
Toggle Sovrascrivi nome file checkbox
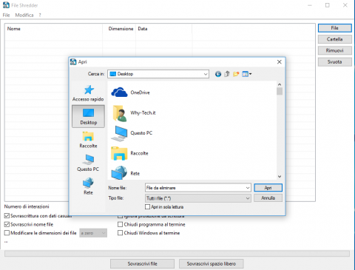coord(7,224)
